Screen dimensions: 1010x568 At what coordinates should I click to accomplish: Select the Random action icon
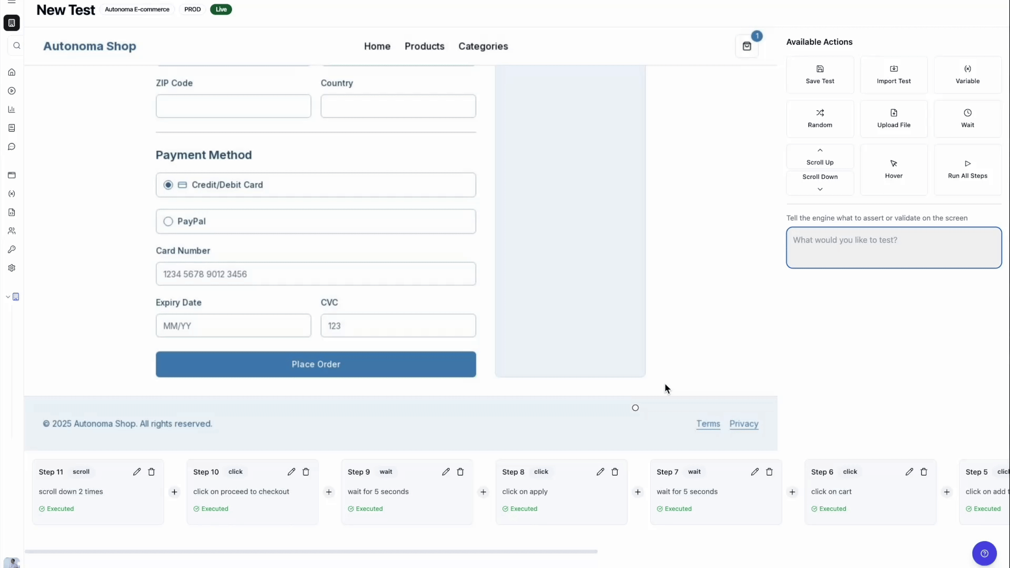[x=820, y=113]
